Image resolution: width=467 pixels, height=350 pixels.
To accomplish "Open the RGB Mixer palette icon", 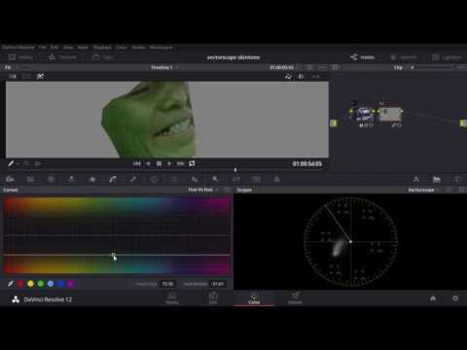I will click(72, 179).
